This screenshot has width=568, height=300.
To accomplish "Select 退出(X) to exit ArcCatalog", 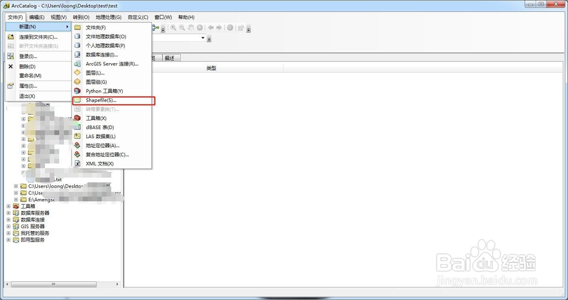I will click(39, 96).
